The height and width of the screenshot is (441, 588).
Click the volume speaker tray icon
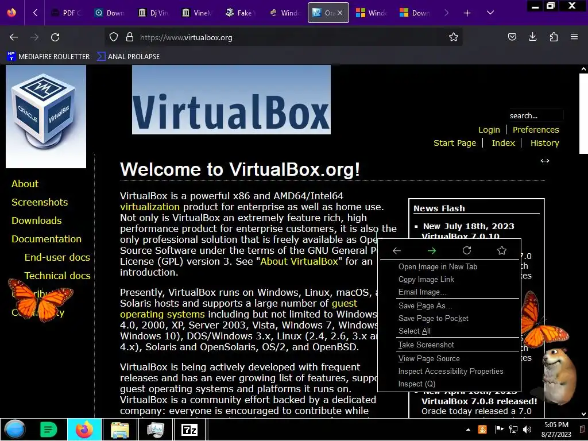pyautogui.click(x=527, y=430)
